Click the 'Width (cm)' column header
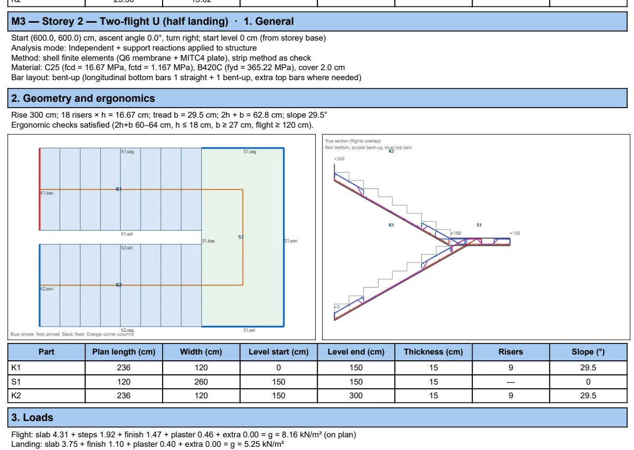The image size is (634, 450). tap(201, 352)
